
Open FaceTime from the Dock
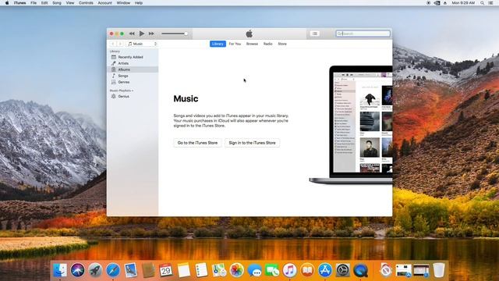(272, 271)
